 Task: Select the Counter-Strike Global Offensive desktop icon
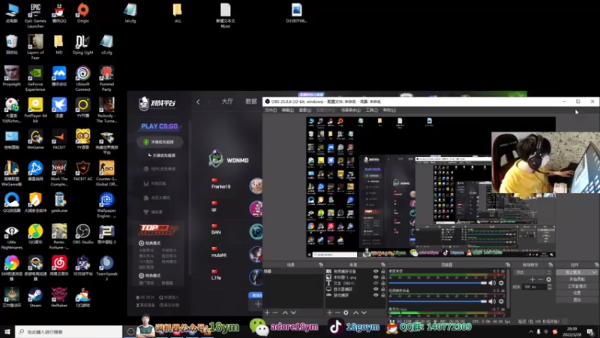[x=106, y=174]
